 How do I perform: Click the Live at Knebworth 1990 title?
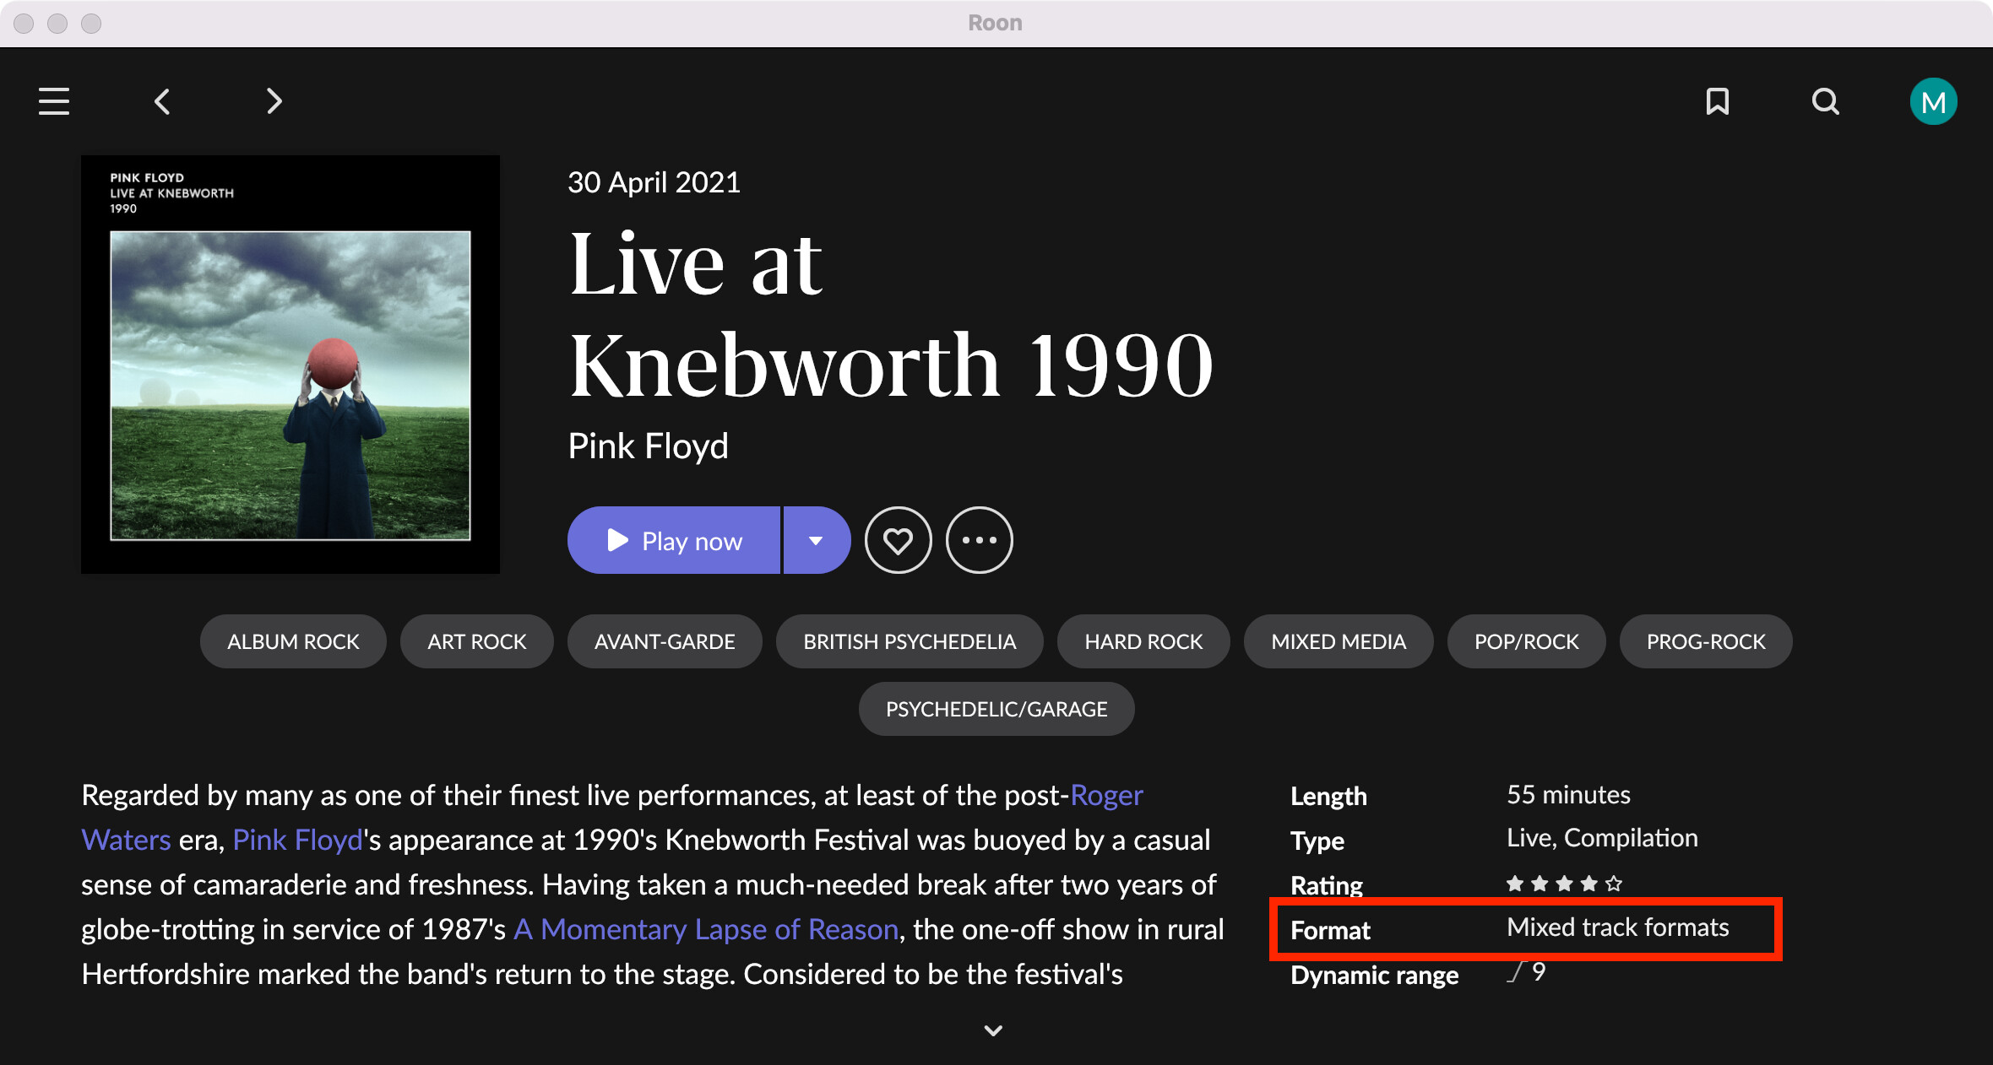[891, 314]
